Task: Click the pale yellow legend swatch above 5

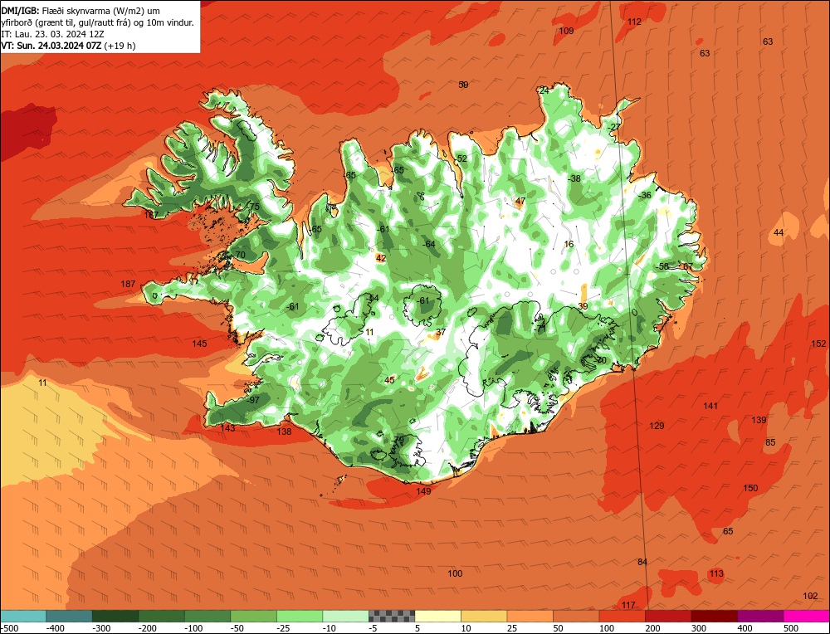Action: point(437,616)
